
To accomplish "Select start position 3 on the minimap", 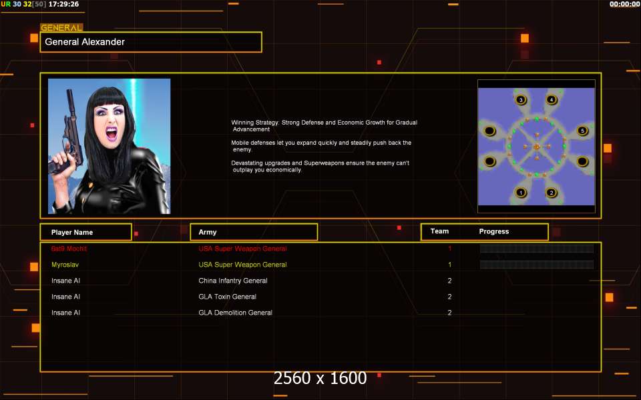I will [x=520, y=99].
